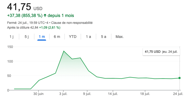187x100 pixels.
Task: Click the green endpoint dot on chart
Action: (180, 78)
